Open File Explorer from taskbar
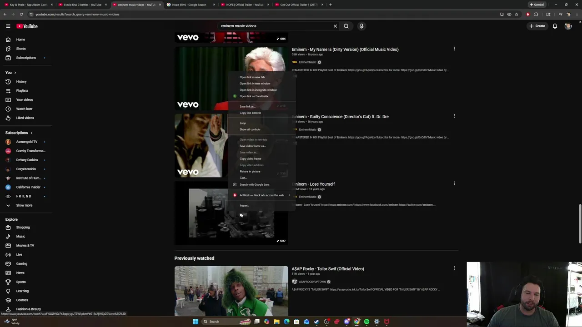Viewport: 582px width, 327px height. [276, 322]
